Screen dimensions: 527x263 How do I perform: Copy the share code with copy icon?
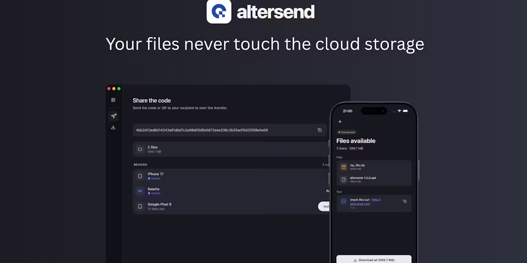[x=320, y=130]
